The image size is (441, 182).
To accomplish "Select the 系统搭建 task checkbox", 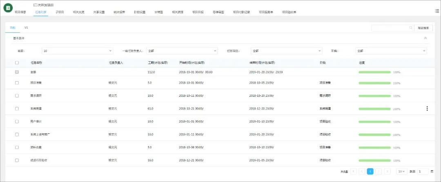I will click(x=17, y=109).
